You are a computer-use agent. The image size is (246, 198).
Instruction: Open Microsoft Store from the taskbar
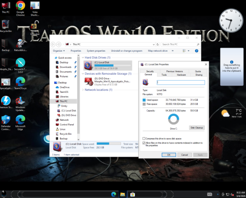(x=132, y=195)
